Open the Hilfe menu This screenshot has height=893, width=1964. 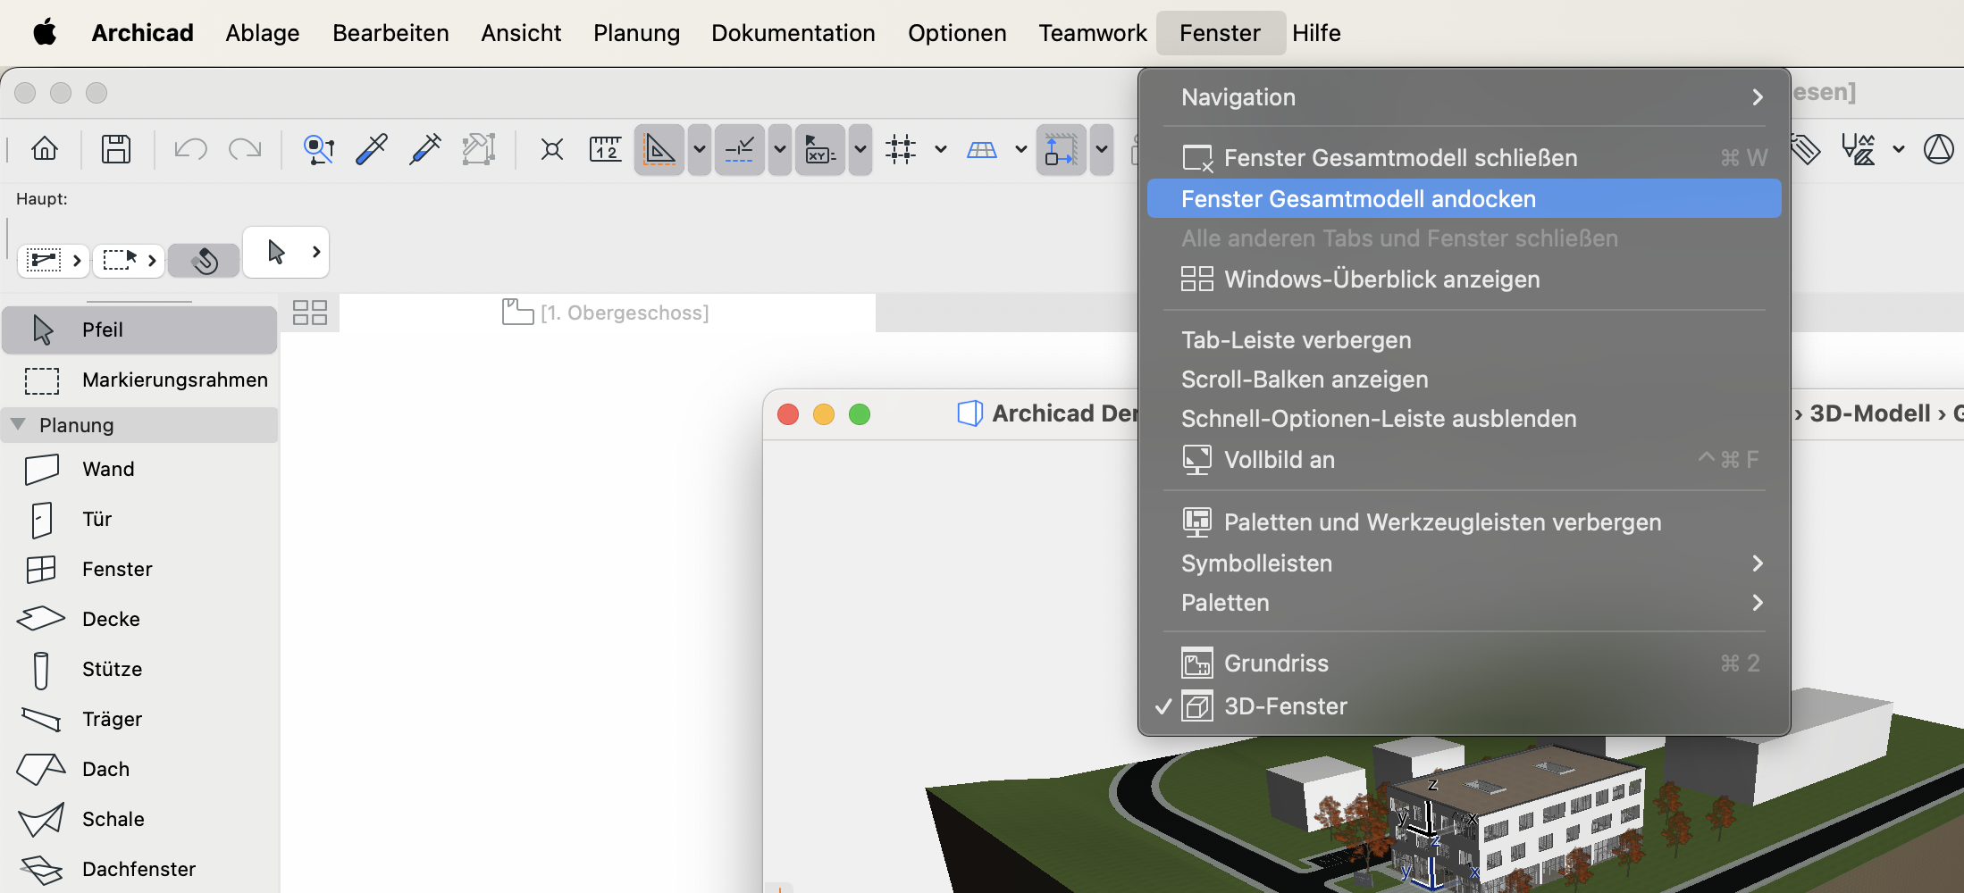pyautogui.click(x=1316, y=33)
